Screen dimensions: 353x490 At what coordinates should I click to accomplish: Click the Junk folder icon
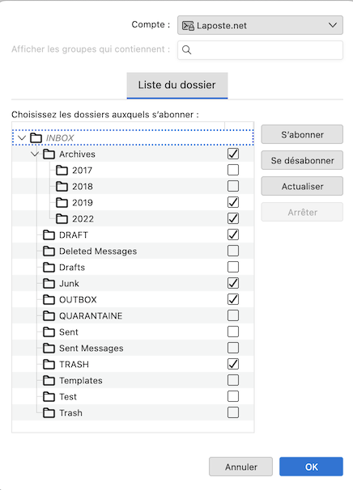pos(49,284)
